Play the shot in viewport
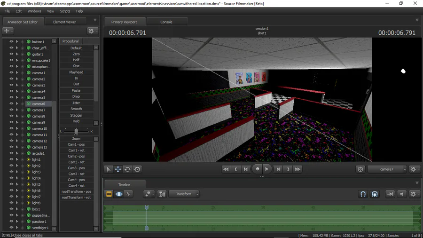Screen dimensions: 423x238 (267, 169)
